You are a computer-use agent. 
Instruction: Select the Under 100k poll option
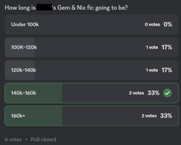coord(92,24)
